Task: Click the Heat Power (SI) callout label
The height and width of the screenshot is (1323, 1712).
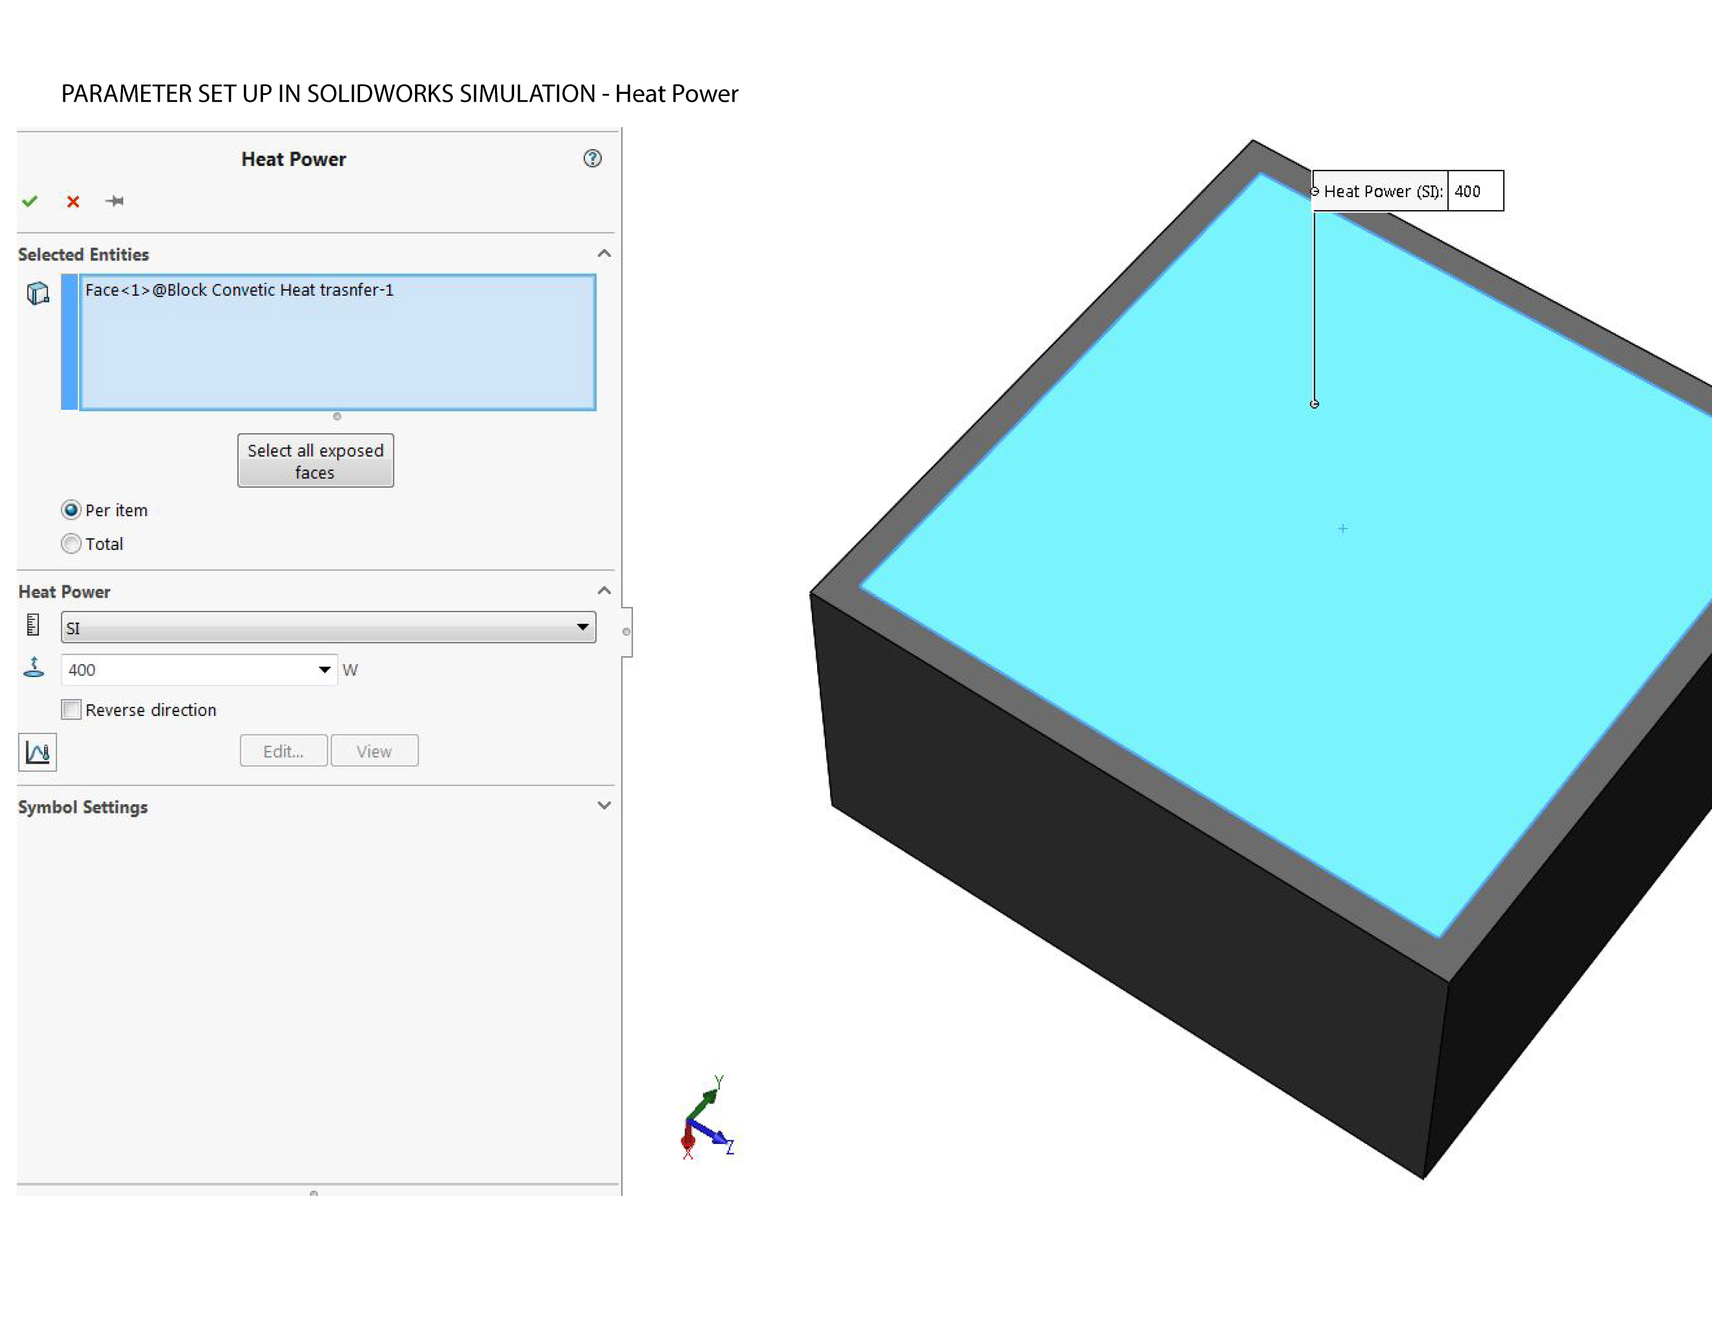Action: click(x=1383, y=191)
